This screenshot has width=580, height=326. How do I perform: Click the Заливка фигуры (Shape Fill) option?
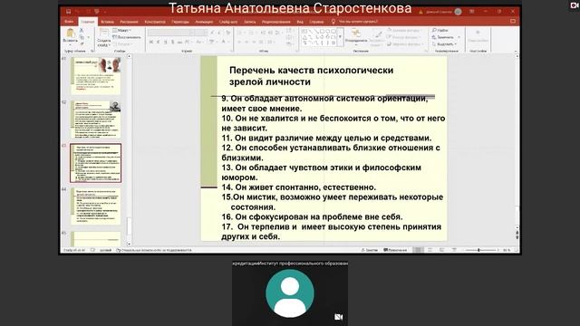pyautogui.click(x=404, y=30)
